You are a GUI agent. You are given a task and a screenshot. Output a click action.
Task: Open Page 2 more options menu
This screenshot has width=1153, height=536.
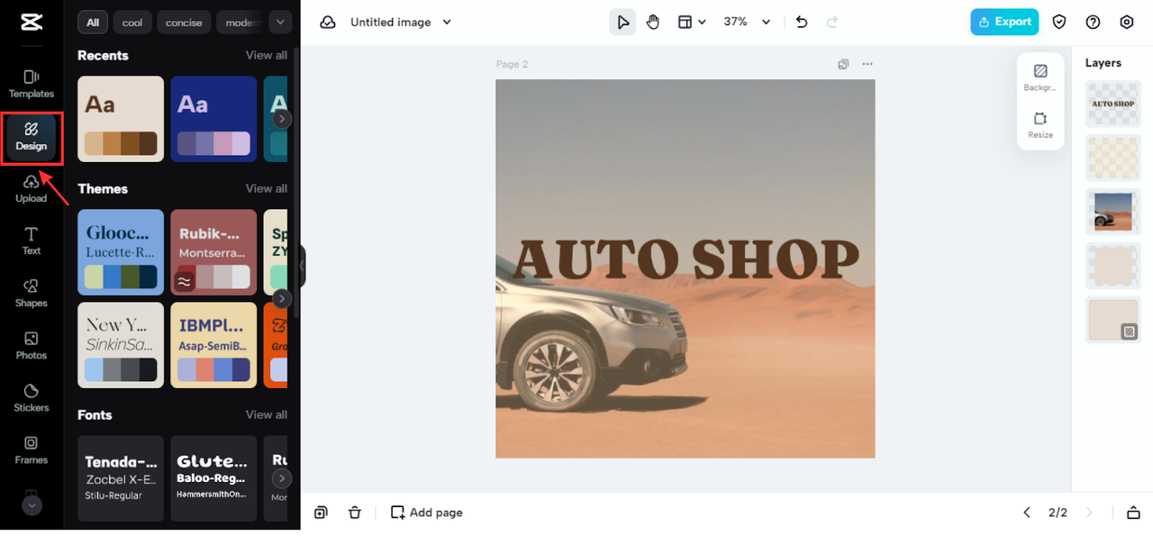867,64
